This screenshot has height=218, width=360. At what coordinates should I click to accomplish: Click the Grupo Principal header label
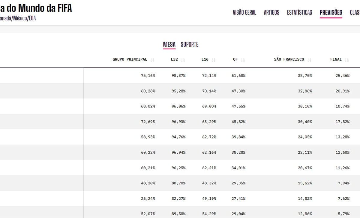pyautogui.click(x=130, y=59)
